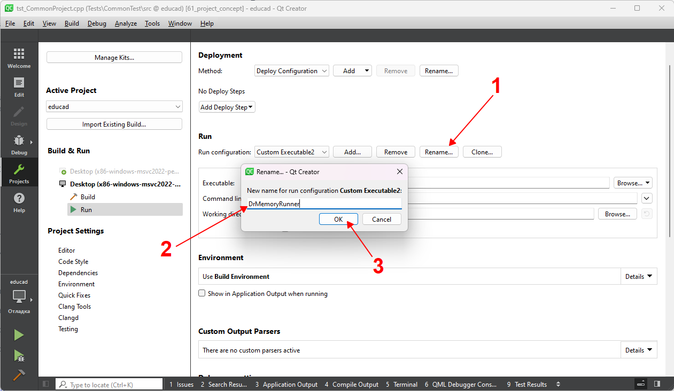Open Clang Tools project settings
This screenshot has width=674, height=391.
point(75,306)
